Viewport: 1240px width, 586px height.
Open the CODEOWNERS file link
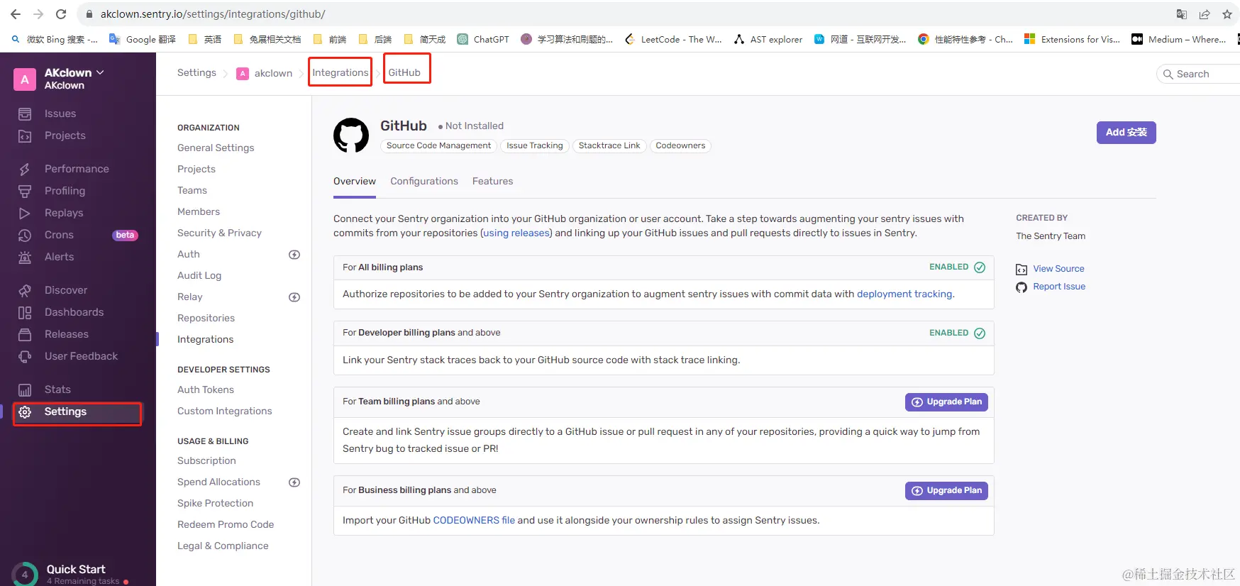(474, 521)
